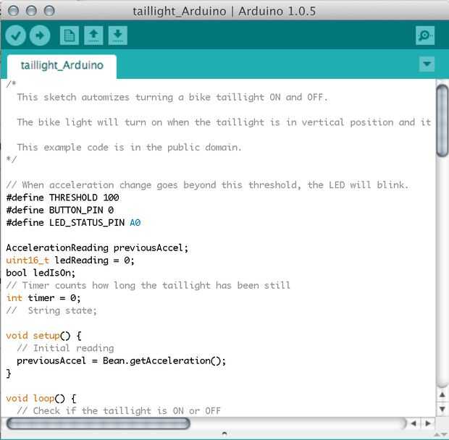Click the 'Timer counts how long' comment
This screenshot has width=449, height=440.
[148, 286]
